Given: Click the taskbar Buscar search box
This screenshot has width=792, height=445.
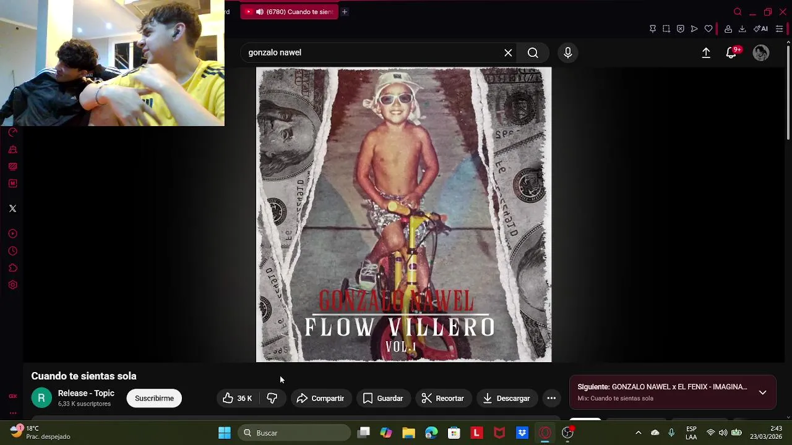Looking at the screenshot, I should click(294, 433).
